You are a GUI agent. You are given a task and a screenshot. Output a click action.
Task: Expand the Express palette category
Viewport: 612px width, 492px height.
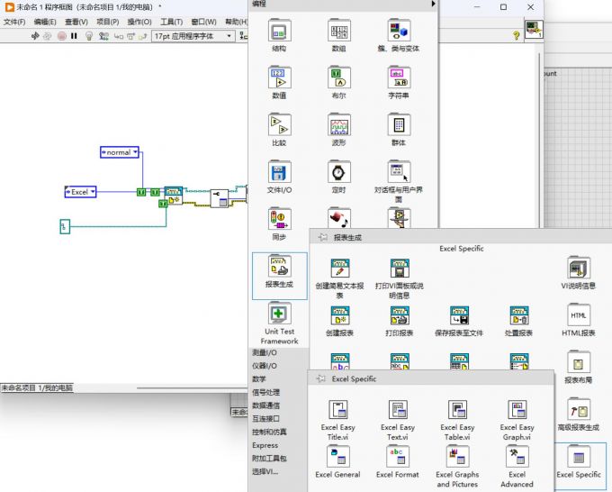click(265, 445)
